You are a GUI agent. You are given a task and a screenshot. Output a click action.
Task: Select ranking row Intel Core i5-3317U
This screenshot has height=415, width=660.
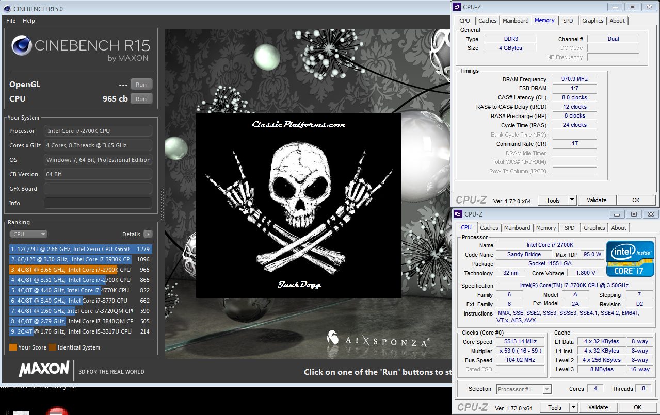(x=81, y=331)
